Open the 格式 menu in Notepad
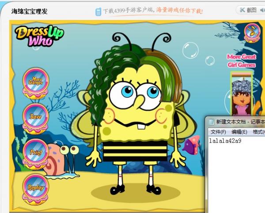The image size is (265, 213). pos(258,132)
